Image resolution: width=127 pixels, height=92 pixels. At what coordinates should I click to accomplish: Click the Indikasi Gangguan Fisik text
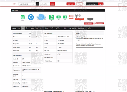tap(81, 37)
